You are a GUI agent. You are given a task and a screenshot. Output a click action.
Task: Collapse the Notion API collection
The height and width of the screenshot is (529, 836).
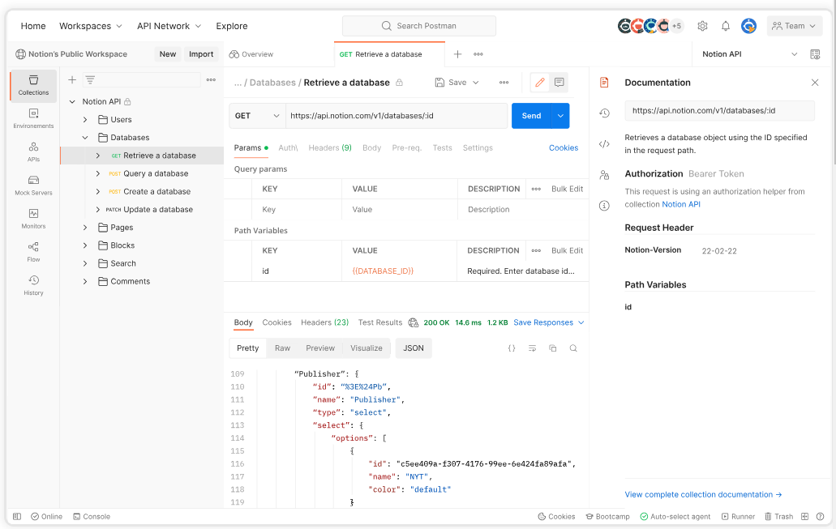click(72, 102)
